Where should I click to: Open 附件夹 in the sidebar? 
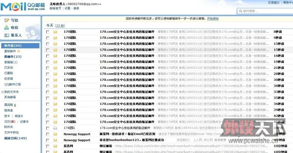coord(8,127)
